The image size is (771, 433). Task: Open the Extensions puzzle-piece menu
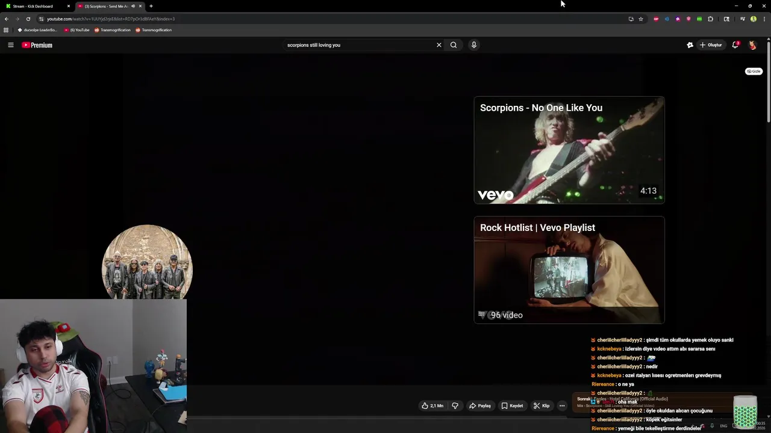click(711, 19)
